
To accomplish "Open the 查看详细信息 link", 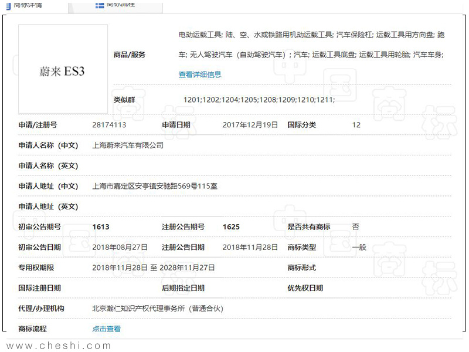I will 200,75.
